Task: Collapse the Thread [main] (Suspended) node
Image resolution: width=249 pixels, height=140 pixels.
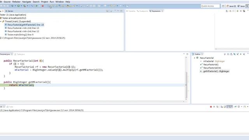Action: click(x=1, y=21)
